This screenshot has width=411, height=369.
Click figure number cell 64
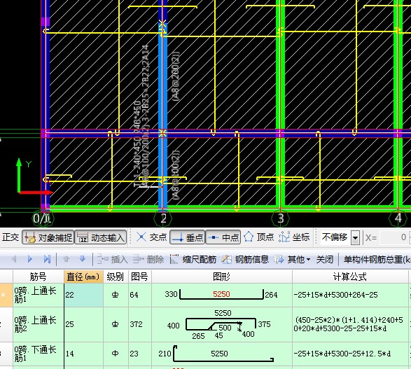140,295
